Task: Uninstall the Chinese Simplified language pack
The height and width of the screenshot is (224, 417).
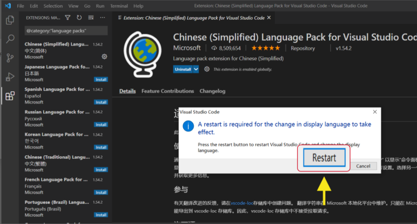Action: (x=183, y=69)
